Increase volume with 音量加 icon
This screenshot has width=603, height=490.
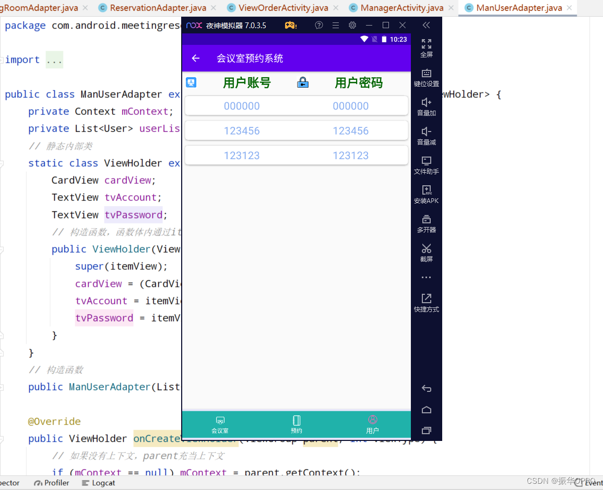click(426, 106)
